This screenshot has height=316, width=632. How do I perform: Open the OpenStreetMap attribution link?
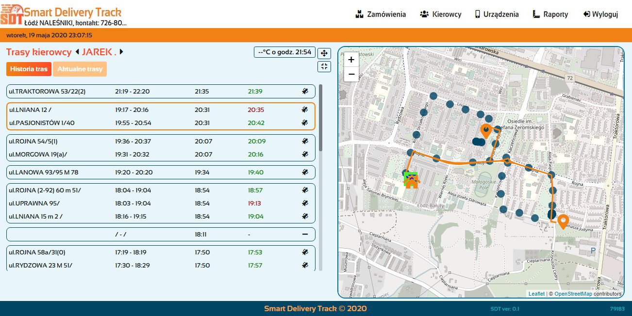[x=573, y=294]
